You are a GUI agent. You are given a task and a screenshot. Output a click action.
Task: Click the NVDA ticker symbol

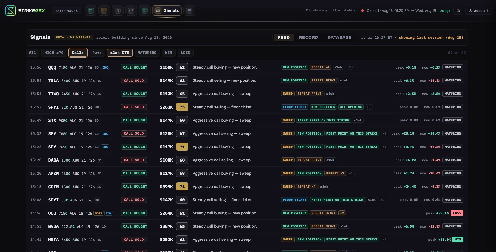[53, 226]
